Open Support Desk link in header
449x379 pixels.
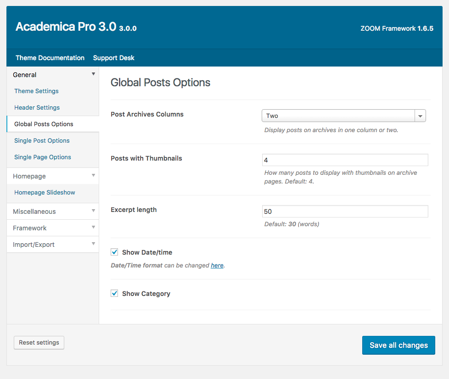click(x=113, y=58)
